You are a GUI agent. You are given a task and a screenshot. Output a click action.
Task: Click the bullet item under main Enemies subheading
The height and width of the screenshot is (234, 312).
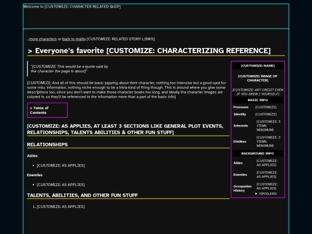[x=61, y=185]
